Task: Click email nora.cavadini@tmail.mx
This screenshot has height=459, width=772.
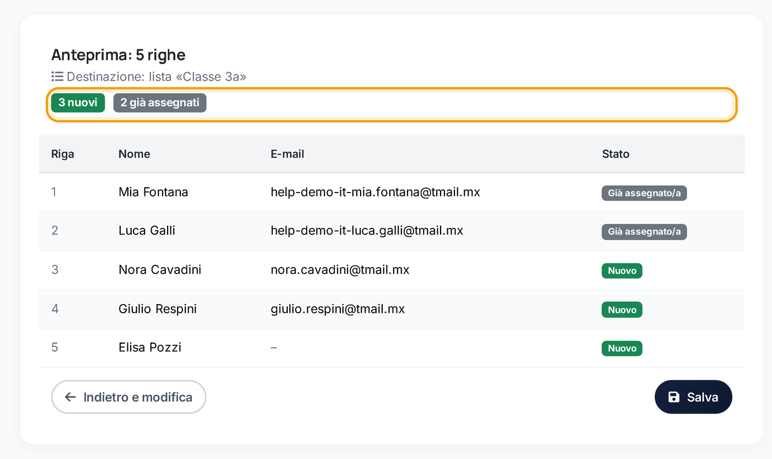Action: click(340, 270)
